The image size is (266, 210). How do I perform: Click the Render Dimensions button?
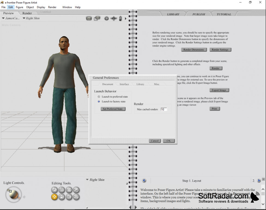(x=194, y=50)
